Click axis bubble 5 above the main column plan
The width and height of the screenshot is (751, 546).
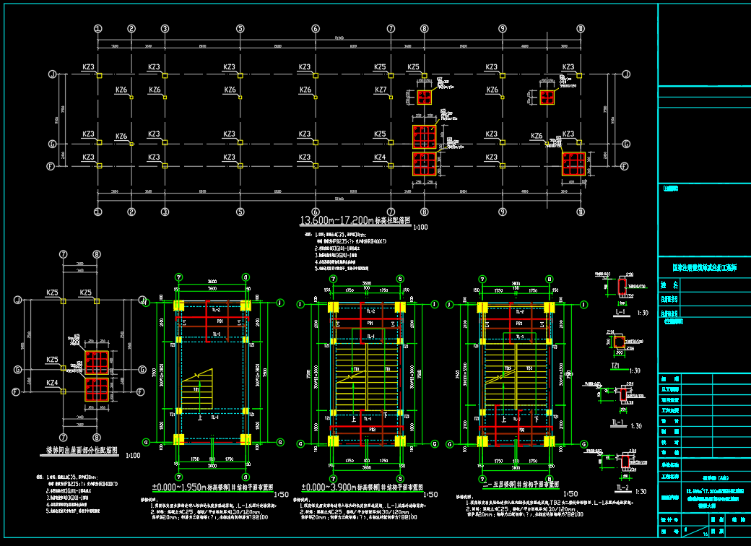click(240, 29)
